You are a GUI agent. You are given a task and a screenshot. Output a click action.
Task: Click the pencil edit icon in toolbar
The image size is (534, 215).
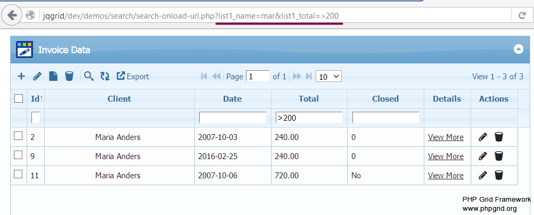(x=37, y=76)
